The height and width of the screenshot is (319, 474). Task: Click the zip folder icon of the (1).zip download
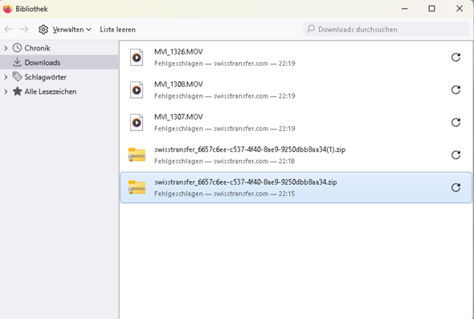tap(137, 155)
